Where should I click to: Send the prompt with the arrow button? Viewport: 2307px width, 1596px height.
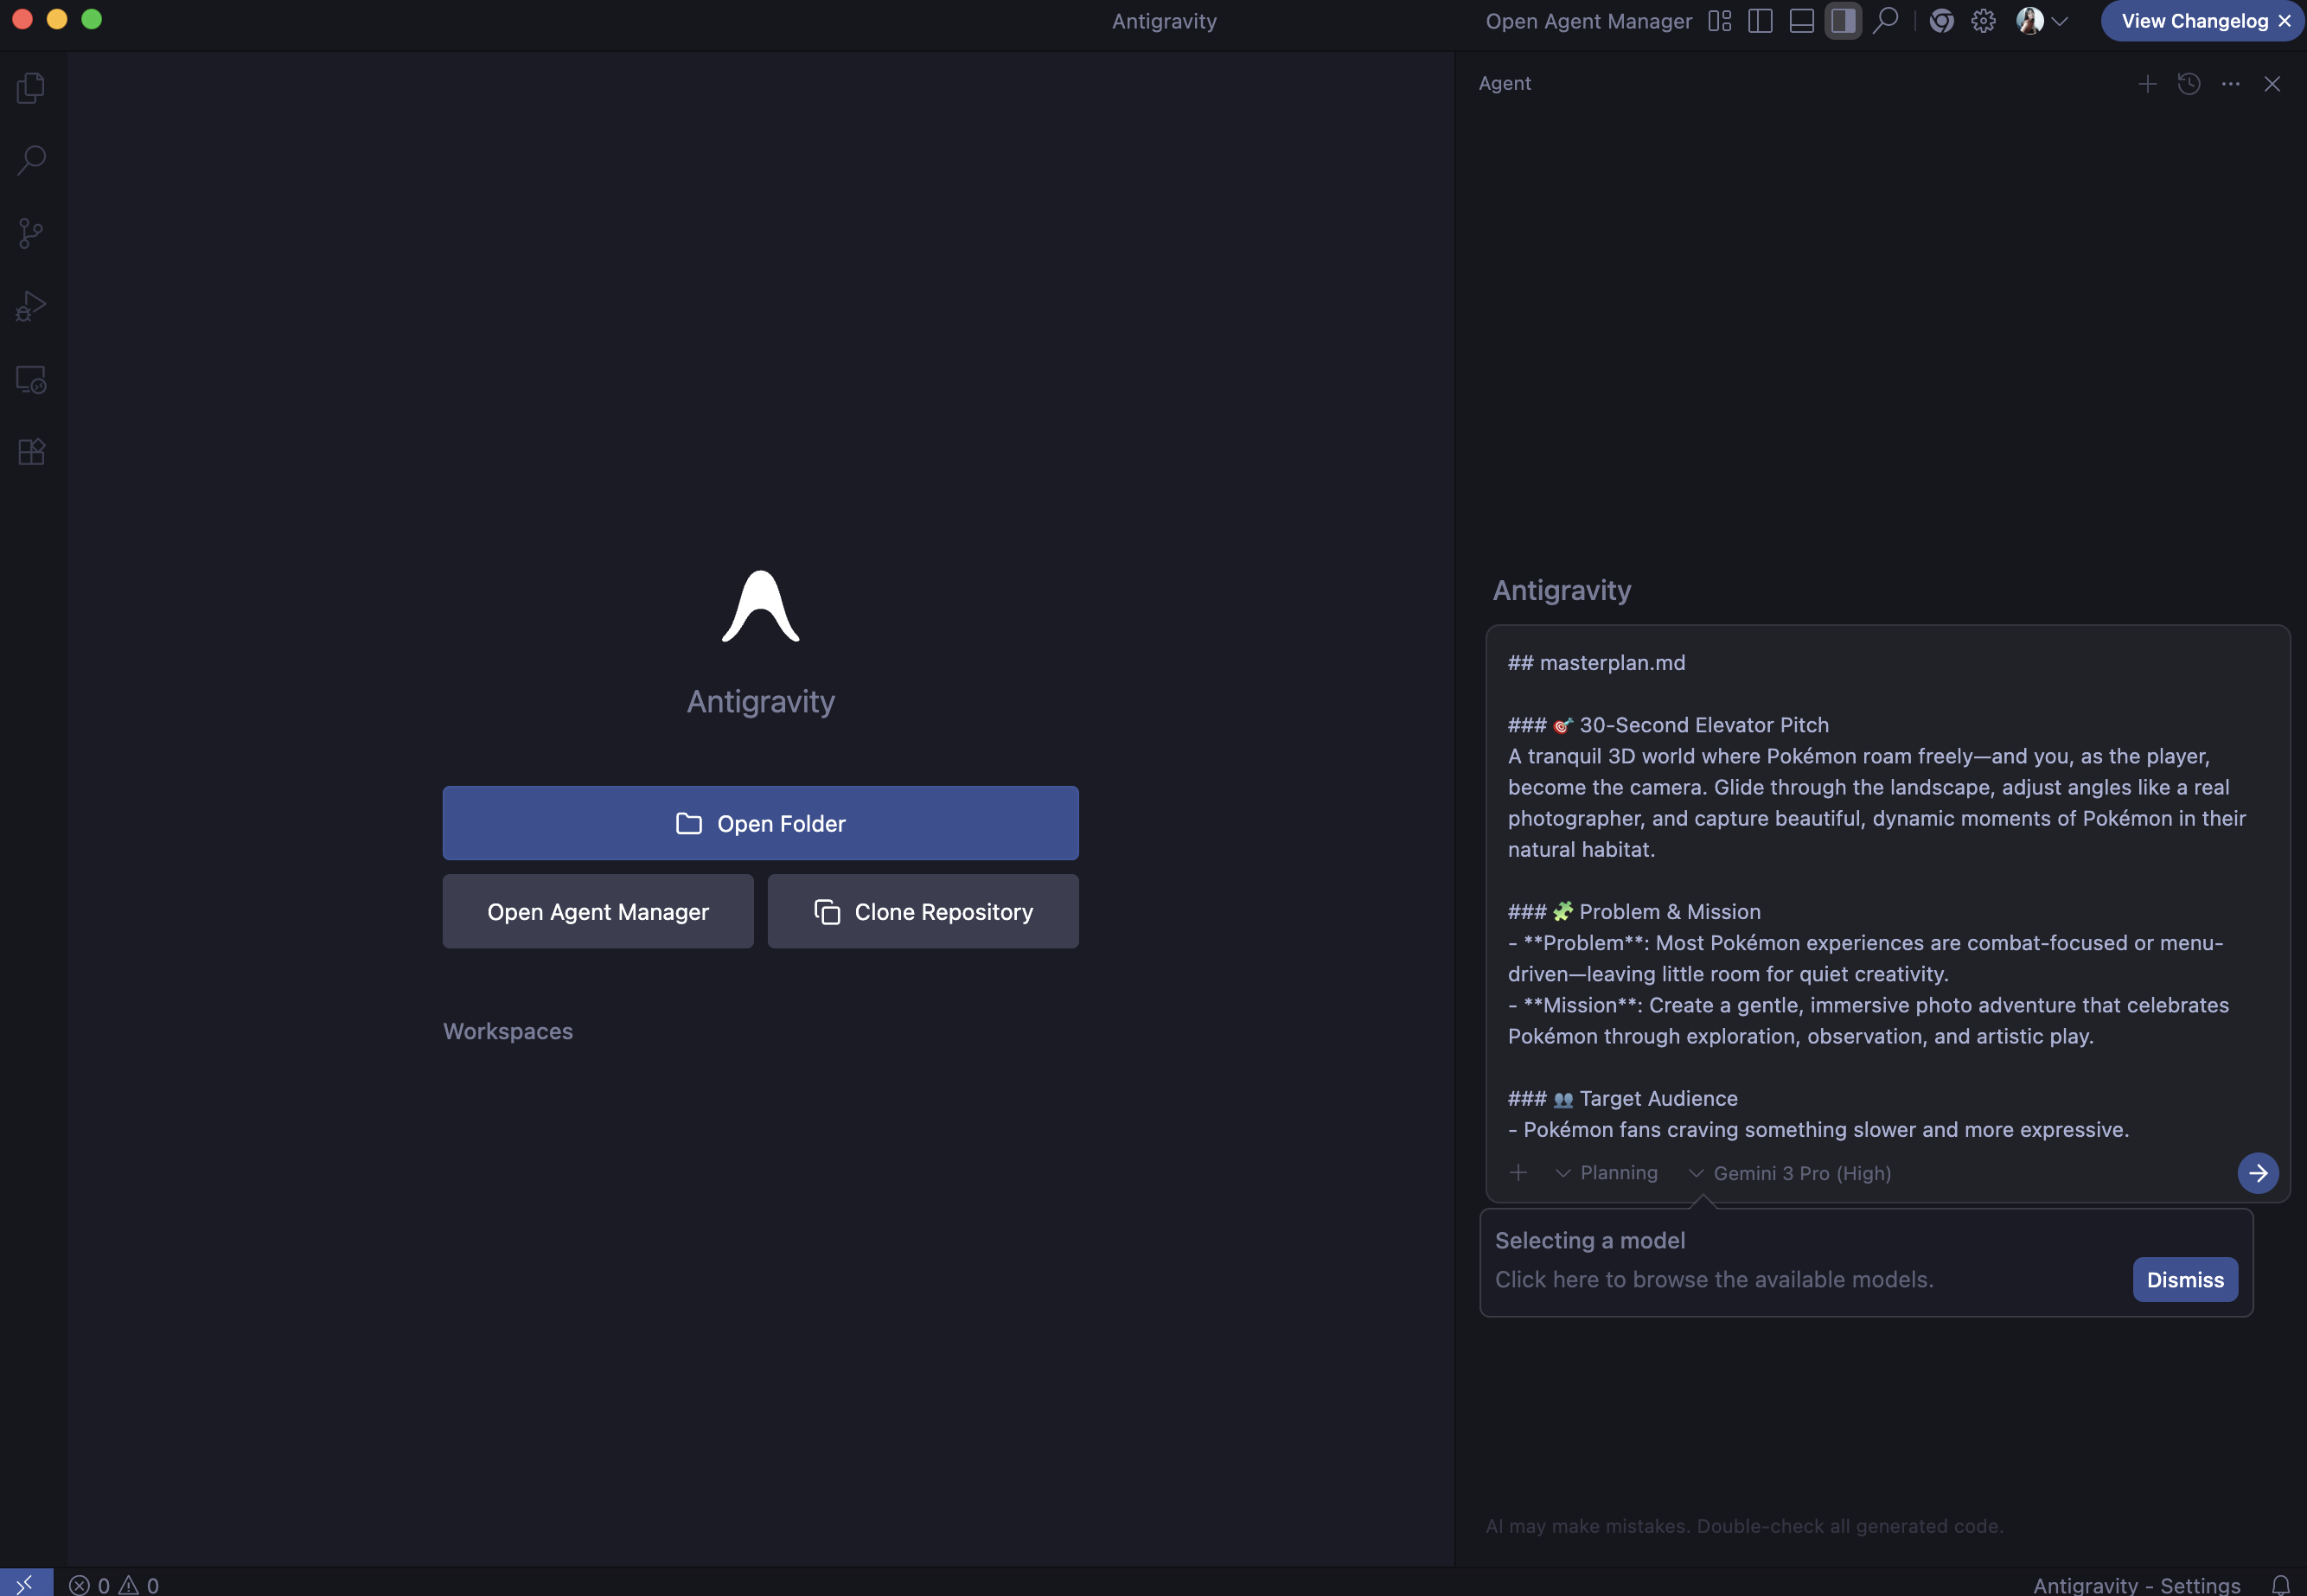2257,1173
